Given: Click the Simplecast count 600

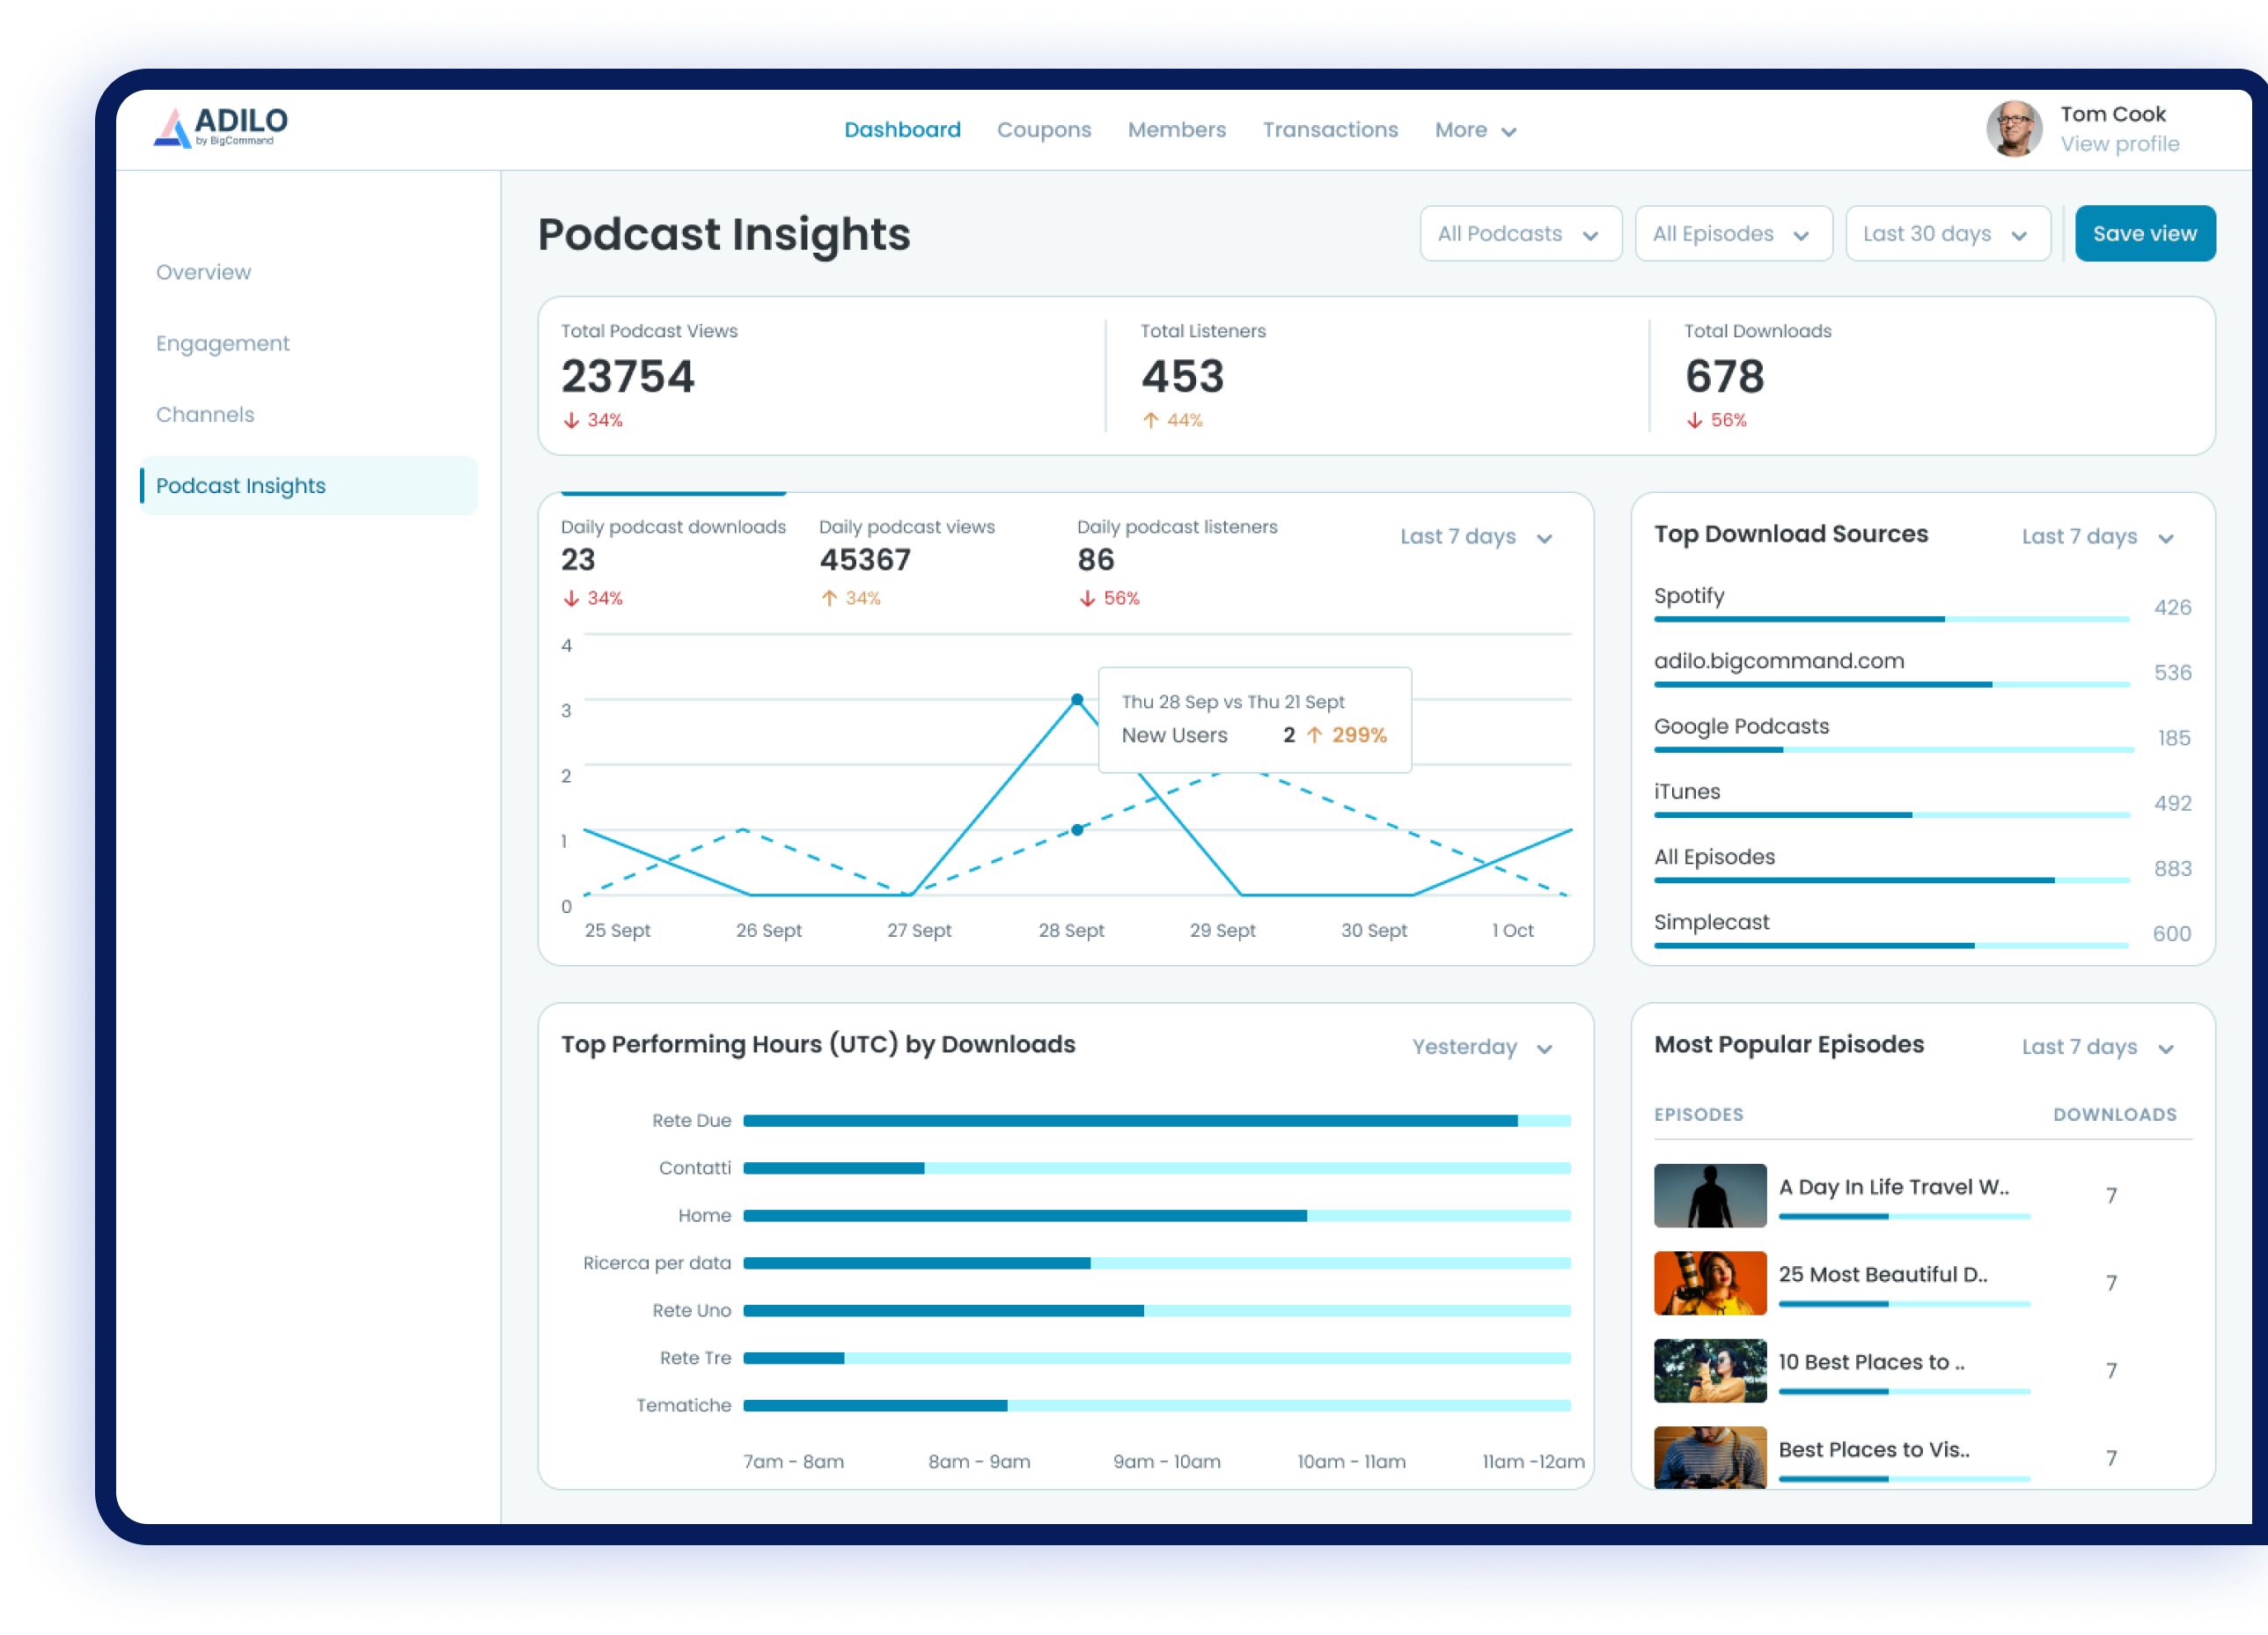Looking at the screenshot, I should coord(2172,934).
